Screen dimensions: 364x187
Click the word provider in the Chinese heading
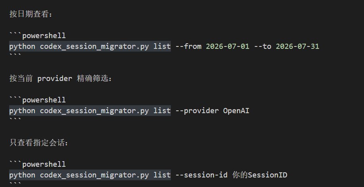pyautogui.click(x=55, y=79)
